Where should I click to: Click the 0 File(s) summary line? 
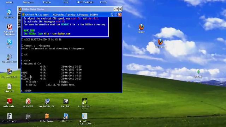tap(47, 81)
